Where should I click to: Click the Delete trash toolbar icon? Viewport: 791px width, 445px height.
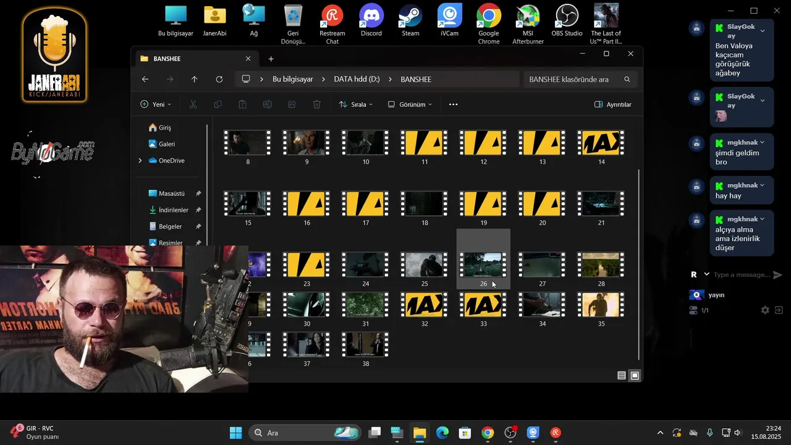316,104
